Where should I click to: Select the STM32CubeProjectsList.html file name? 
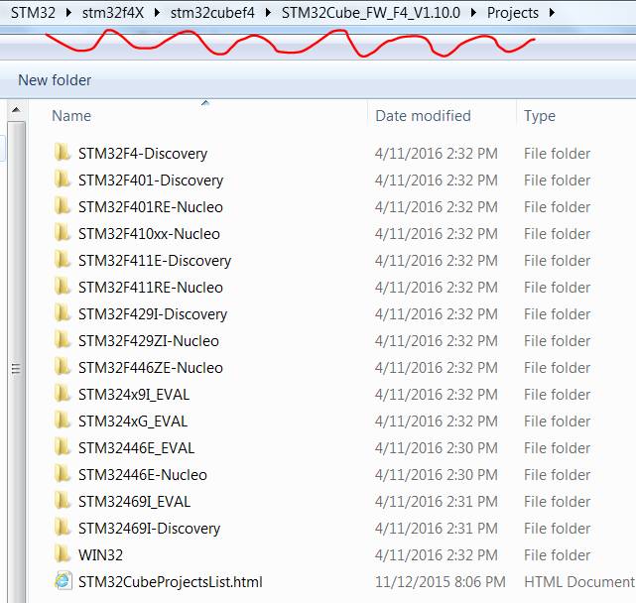[171, 581]
